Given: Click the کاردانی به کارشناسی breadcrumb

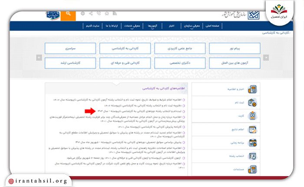Looking at the screenshot, I should [x=275, y=33].
